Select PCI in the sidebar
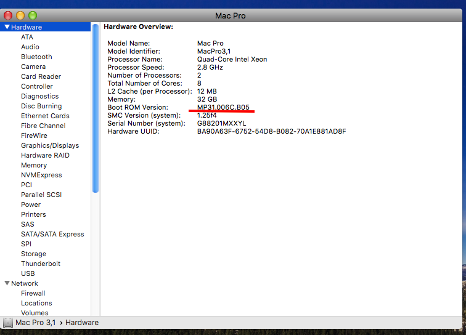This screenshot has height=335, width=466. [x=27, y=185]
